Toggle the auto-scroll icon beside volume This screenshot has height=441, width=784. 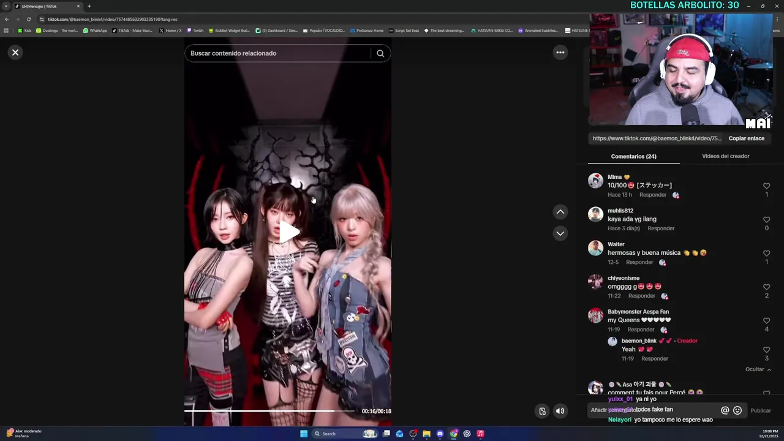(x=542, y=411)
